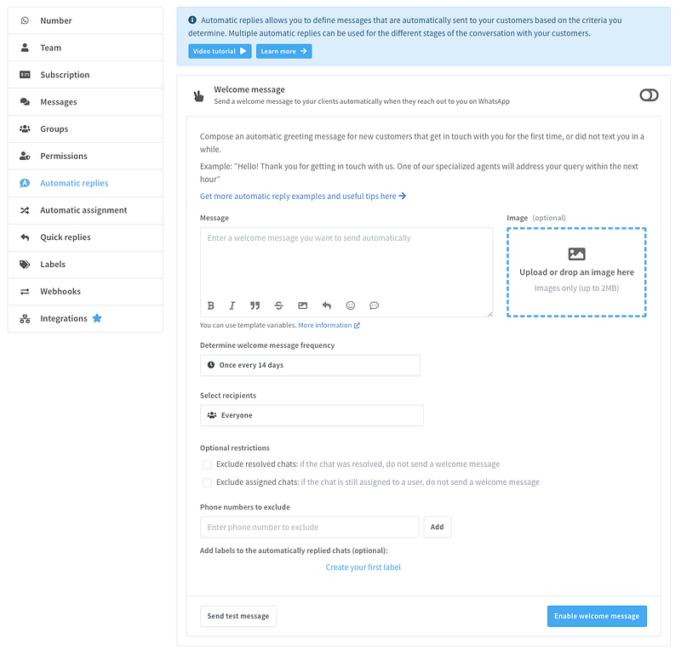The height and width of the screenshot is (650, 681).
Task: Insert a quote block in message
Action: [x=255, y=305]
